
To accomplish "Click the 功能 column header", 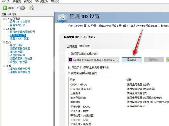I will [73, 80].
